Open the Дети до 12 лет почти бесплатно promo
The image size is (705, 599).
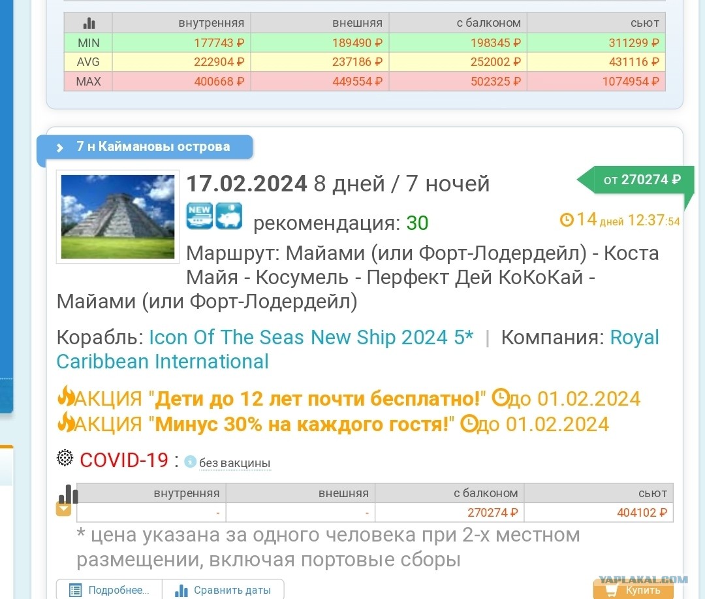[x=317, y=398]
